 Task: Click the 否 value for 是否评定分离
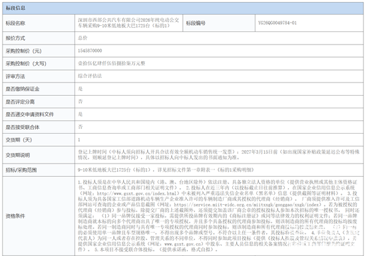[81, 102]
